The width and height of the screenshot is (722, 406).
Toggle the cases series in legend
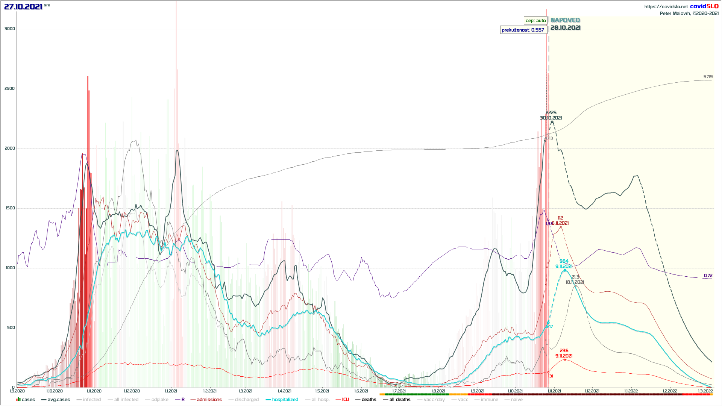(28, 400)
